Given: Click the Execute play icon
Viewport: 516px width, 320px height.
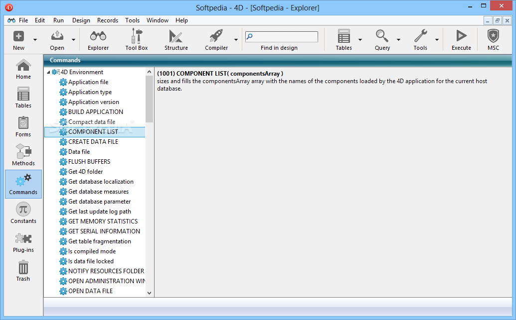Looking at the screenshot, I should (461, 36).
